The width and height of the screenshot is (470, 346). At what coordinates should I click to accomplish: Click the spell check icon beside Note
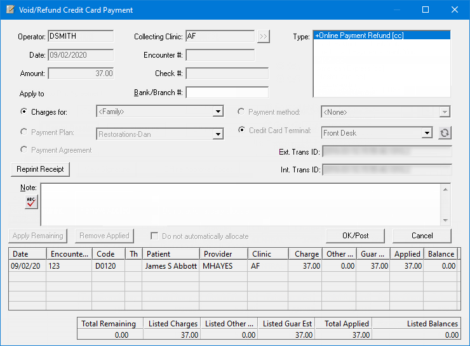click(x=30, y=202)
